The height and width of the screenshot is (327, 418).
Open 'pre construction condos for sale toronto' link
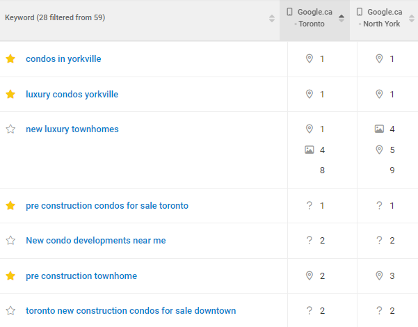tap(106, 206)
